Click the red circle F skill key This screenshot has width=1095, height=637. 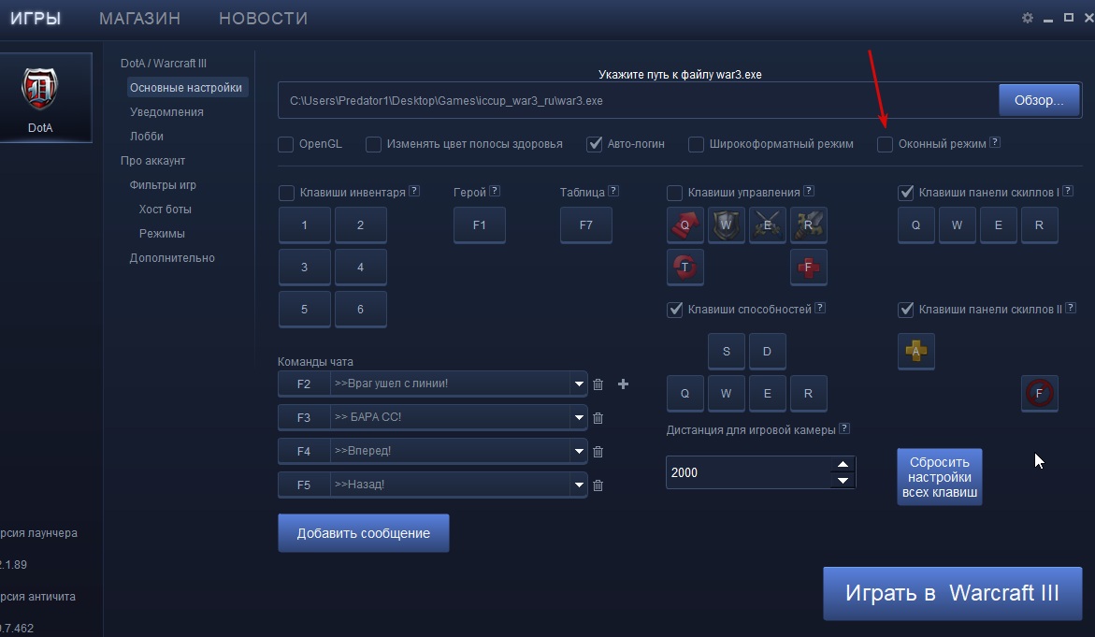(1040, 393)
